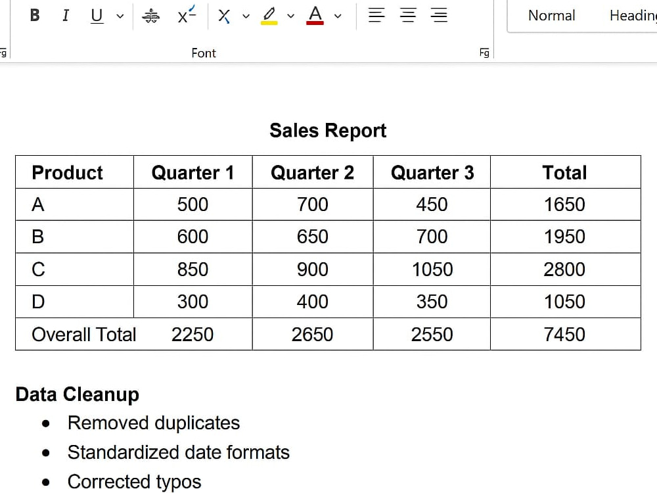Click the 2800 total cell

tap(565, 269)
